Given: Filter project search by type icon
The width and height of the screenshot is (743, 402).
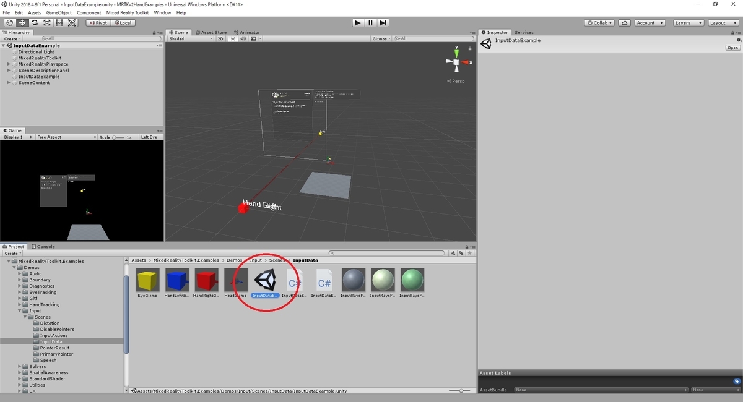Looking at the screenshot, I should point(453,253).
